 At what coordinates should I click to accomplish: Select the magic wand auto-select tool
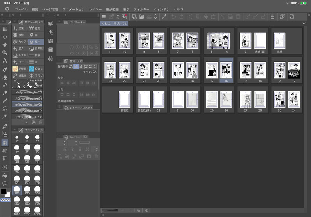click(5, 116)
